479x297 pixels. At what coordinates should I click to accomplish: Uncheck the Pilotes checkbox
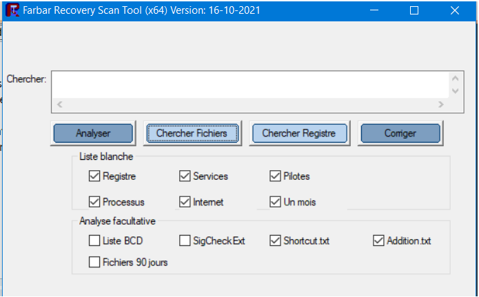(275, 176)
